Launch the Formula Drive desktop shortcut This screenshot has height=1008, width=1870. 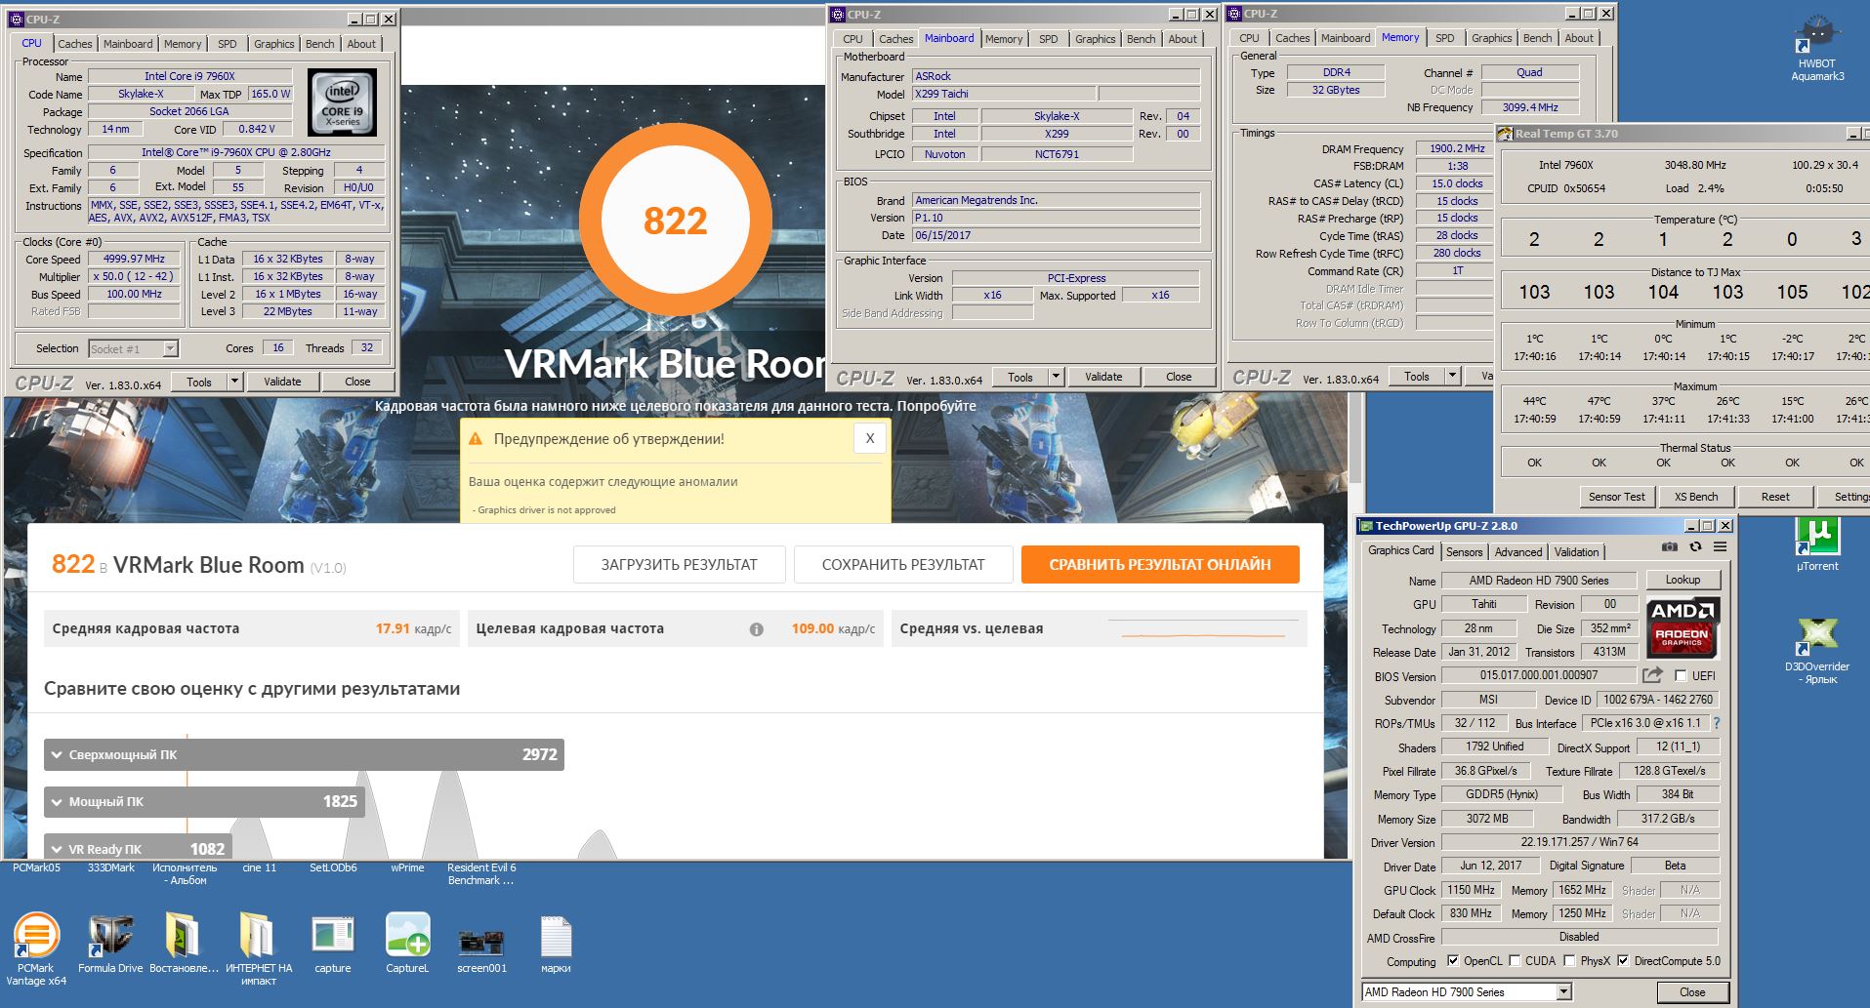pyautogui.click(x=110, y=944)
